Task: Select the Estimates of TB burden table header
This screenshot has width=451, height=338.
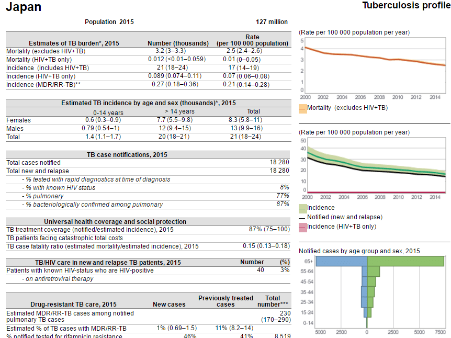Action: click(66, 43)
